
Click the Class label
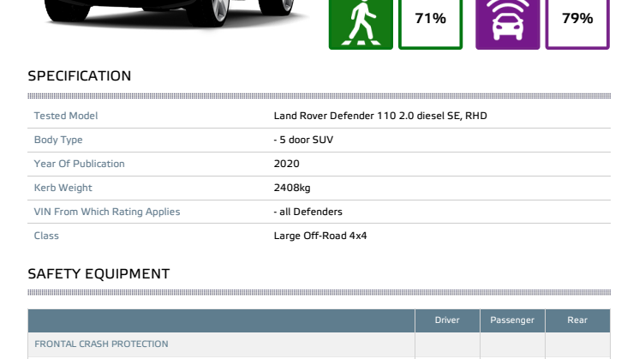point(46,236)
